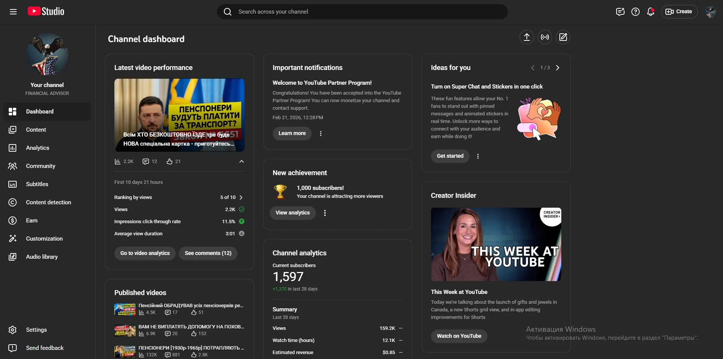Open Subtitles in the sidebar

[x=47, y=184]
